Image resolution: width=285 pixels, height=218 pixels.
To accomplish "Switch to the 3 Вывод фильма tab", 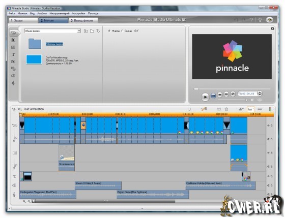I will pyautogui.click(x=83, y=20).
